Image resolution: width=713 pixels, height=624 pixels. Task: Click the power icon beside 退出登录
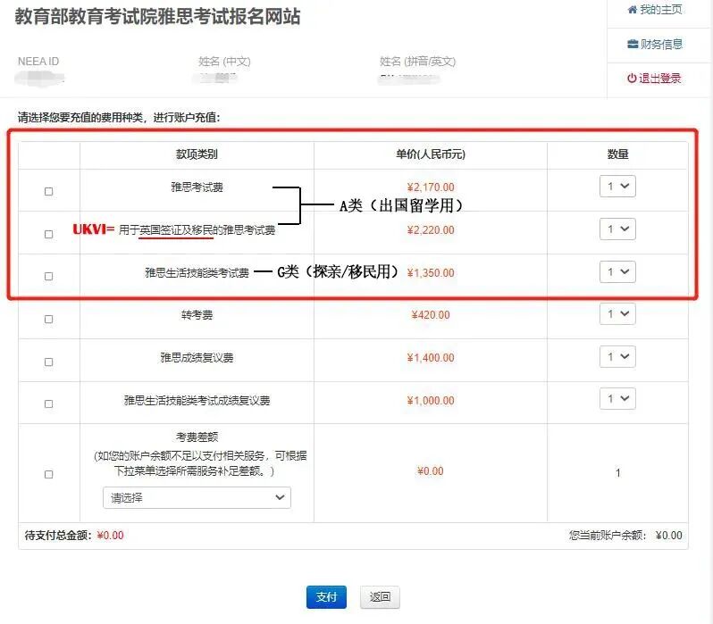(x=632, y=79)
